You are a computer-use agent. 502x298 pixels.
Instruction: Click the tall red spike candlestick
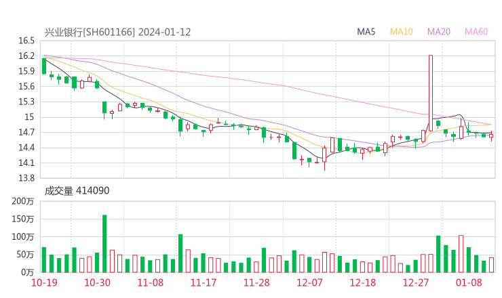[x=431, y=93]
